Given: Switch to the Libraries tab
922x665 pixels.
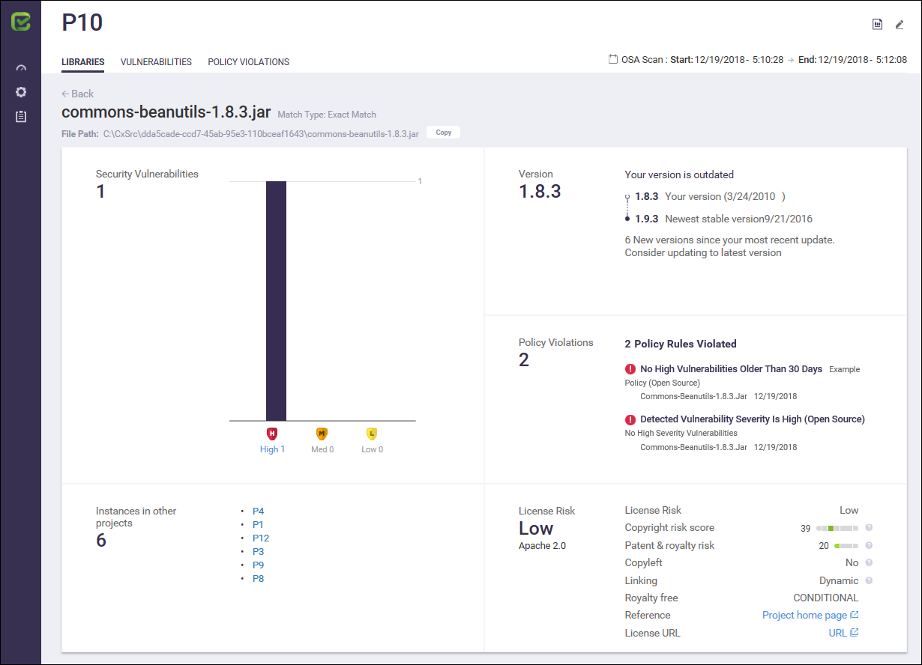Looking at the screenshot, I should (x=82, y=62).
